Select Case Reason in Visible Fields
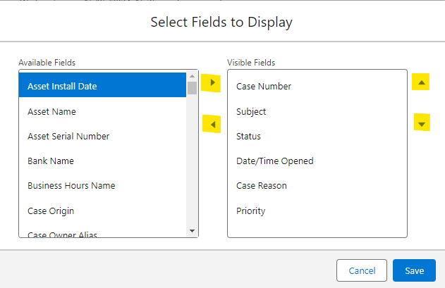The height and width of the screenshot is (288, 445). coord(317,186)
